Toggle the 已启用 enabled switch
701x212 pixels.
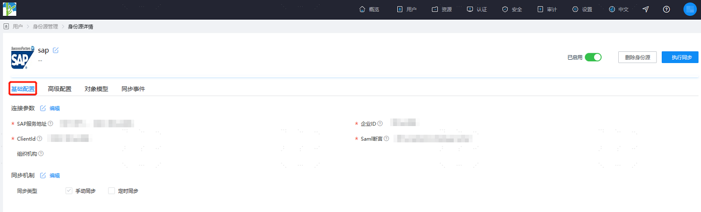(x=593, y=57)
